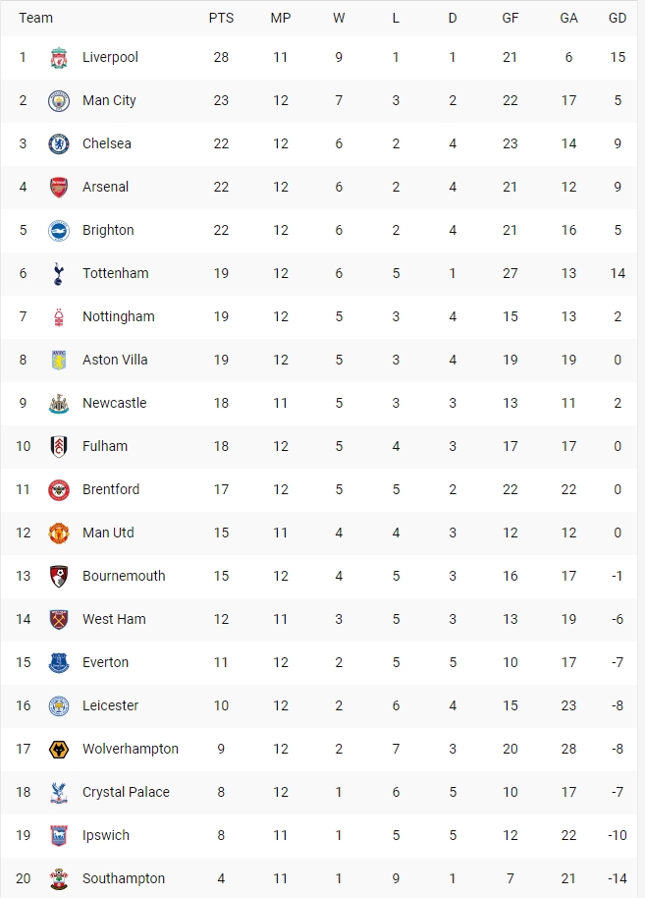Select the GF column header
Image resolution: width=645 pixels, height=898 pixels.
510,18
